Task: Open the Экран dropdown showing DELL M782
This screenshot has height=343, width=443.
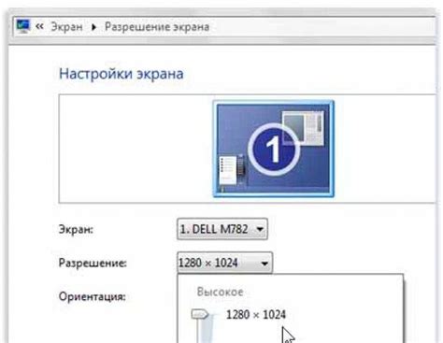Action: click(x=222, y=229)
